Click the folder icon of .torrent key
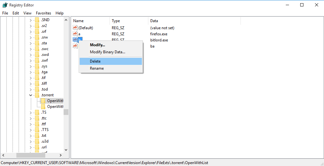The width and height of the screenshot is (324, 166). [x=37, y=95]
